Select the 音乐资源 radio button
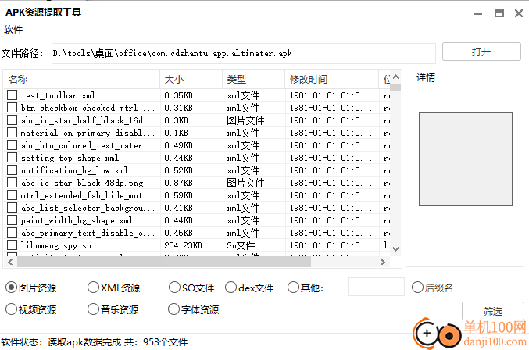 [93, 309]
